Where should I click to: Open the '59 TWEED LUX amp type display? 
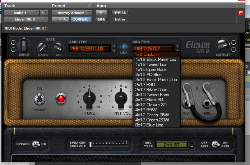pyautogui.click(x=90, y=49)
